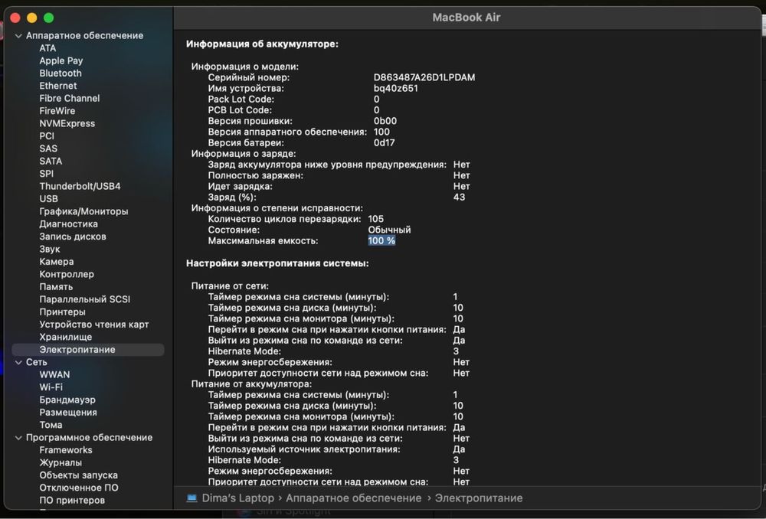Click the MacBook Air window title

[x=466, y=18]
